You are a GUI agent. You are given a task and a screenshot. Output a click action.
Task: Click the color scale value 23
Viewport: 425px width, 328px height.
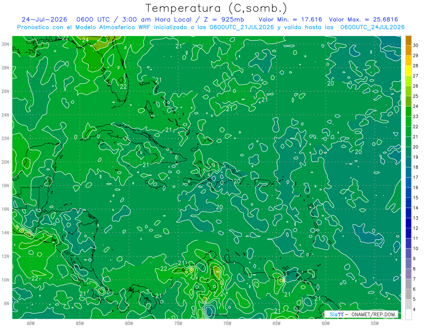tap(415, 116)
